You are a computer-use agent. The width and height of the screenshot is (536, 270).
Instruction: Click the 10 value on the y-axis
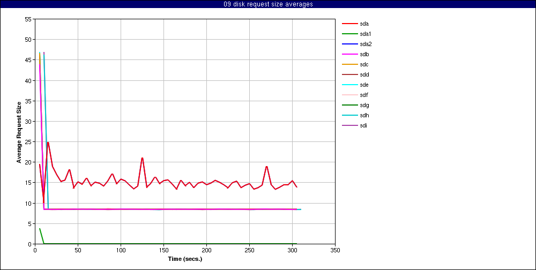28,204
